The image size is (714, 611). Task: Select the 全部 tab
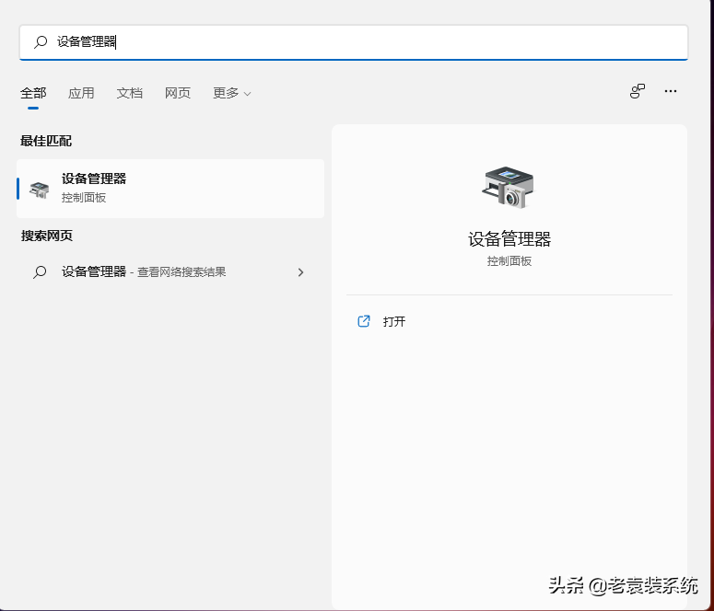33,93
